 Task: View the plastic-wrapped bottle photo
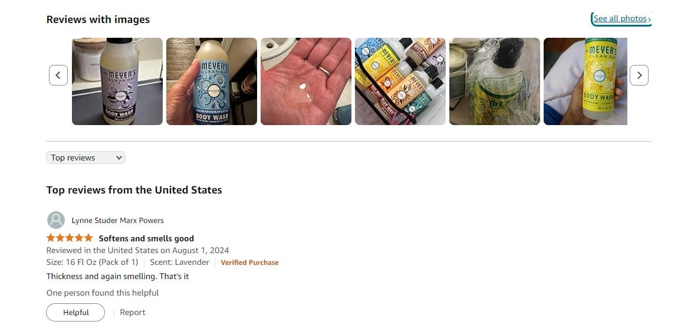click(x=494, y=81)
